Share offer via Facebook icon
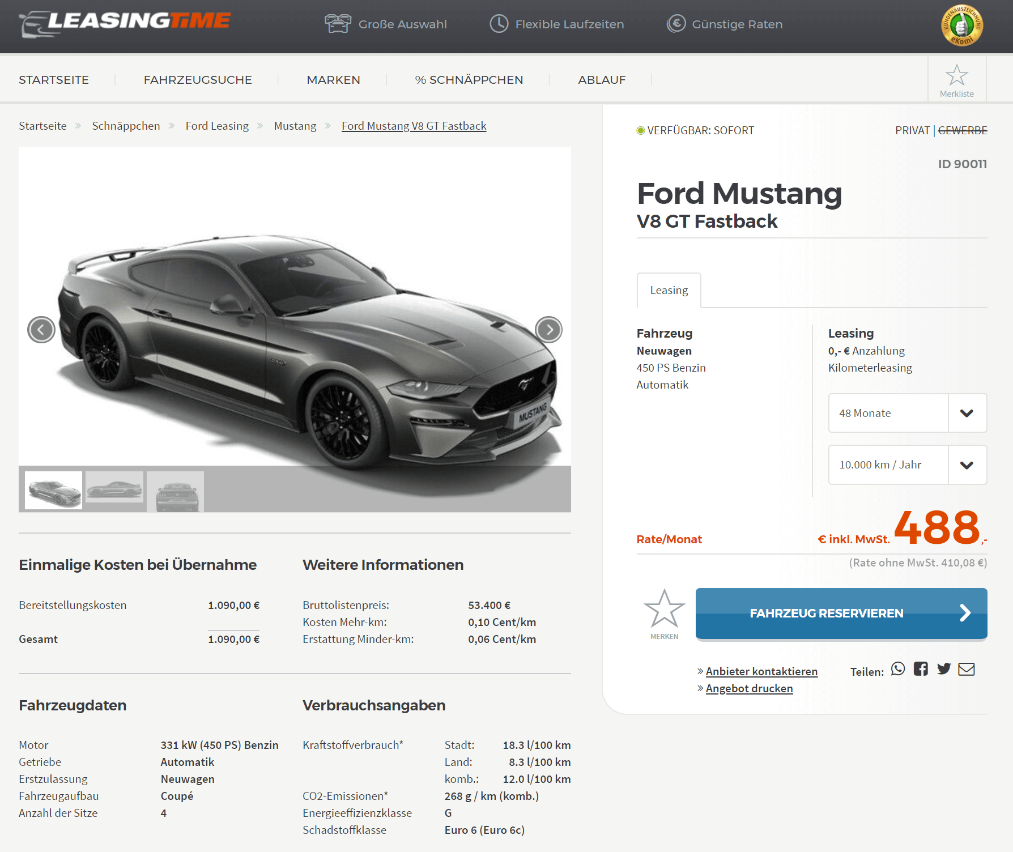Image resolution: width=1013 pixels, height=852 pixels. [921, 669]
